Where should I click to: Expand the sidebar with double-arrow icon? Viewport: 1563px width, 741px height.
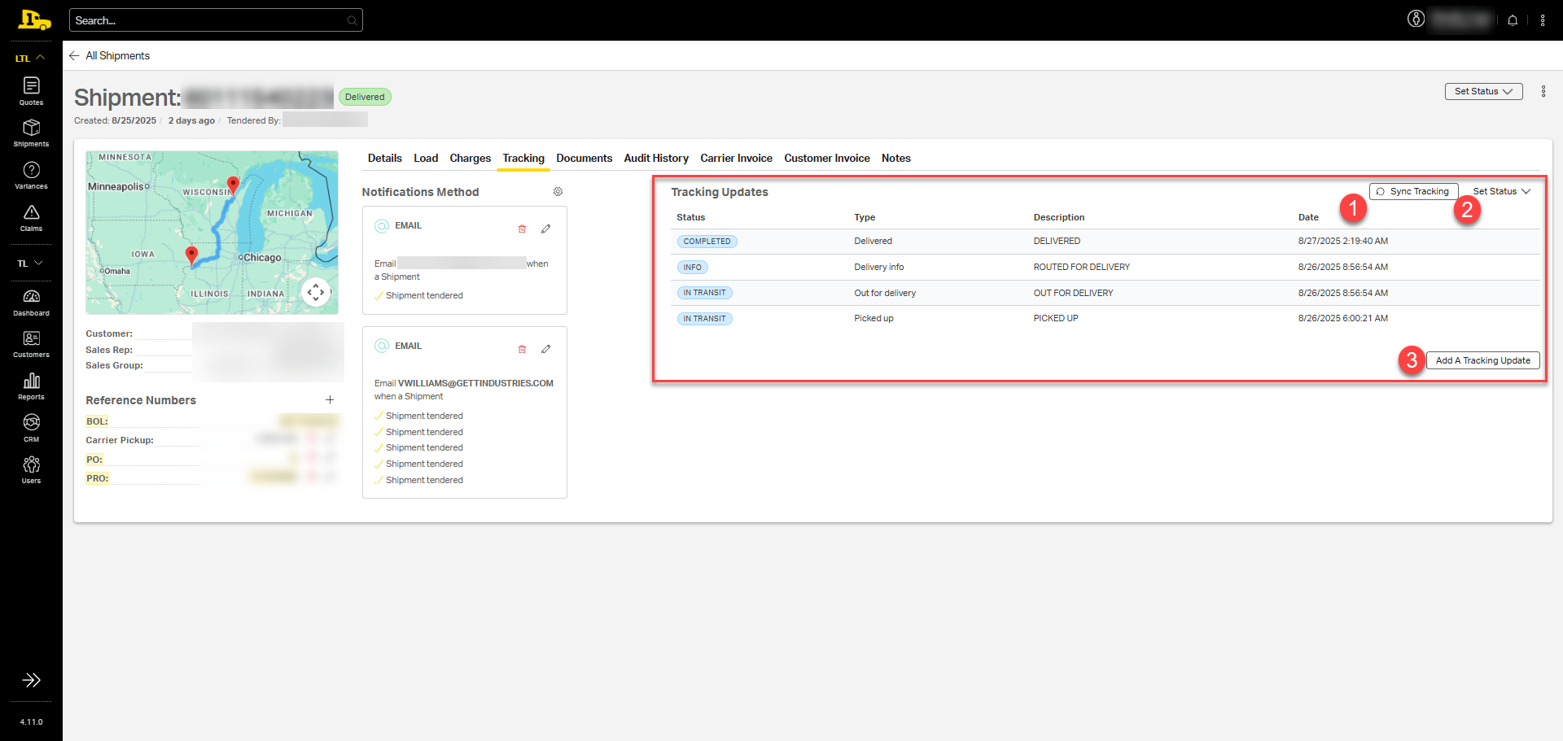[x=31, y=680]
